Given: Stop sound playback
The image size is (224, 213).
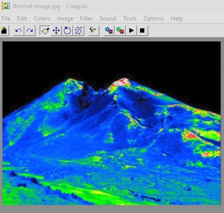Looking at the screenshot, I should coord(142,31).
